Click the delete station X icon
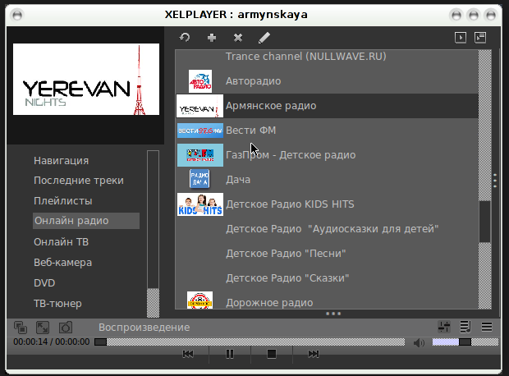 (x=238, y=38)
